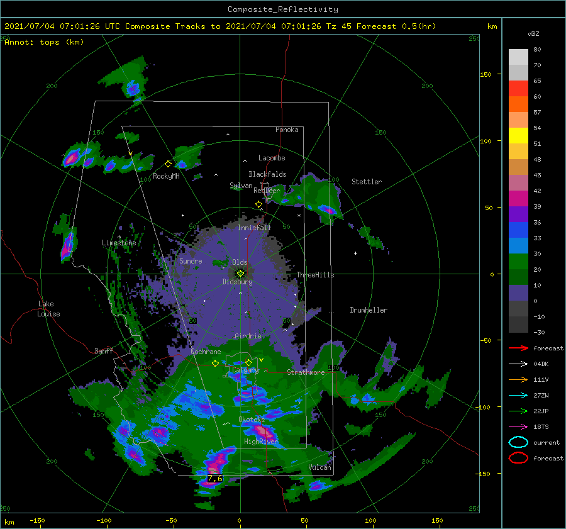The height and width of the screenshot is (529, 566).
Task: Click the ThreeHills label
Action: click(x=316, y=275)
